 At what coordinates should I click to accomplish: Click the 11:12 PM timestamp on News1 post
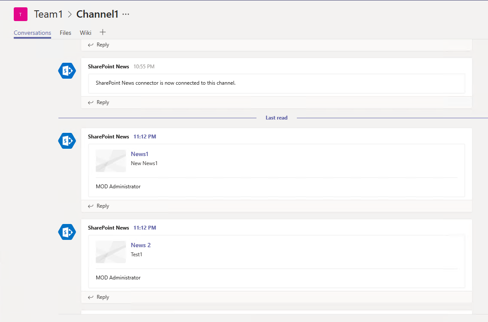(x=145, y=137)
